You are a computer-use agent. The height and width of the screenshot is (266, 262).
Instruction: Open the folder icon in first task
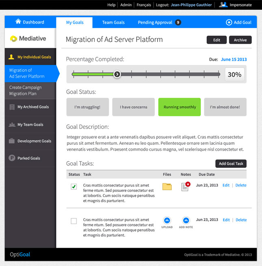[x=167, y=187]
